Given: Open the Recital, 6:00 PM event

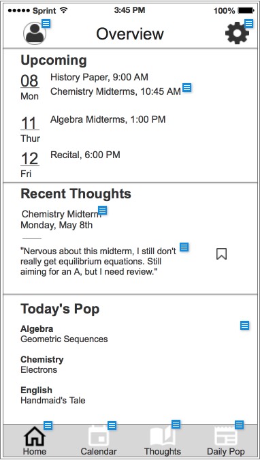Looking at the screenshot, I should pos(85,155).
